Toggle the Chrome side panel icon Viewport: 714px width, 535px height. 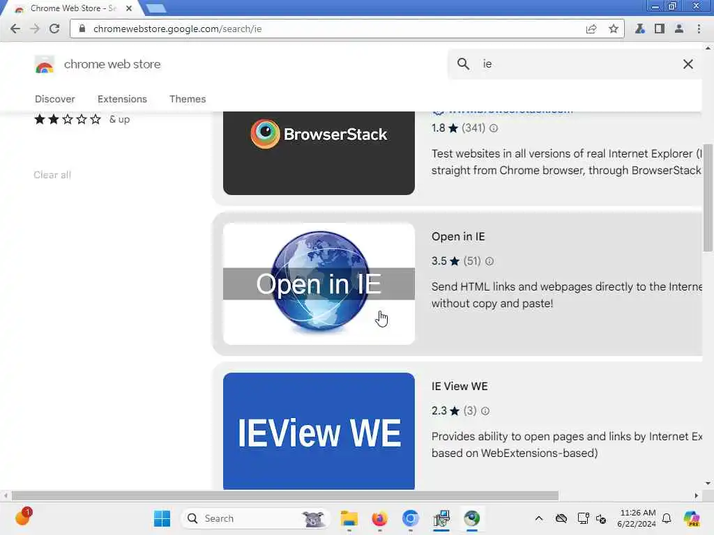point(660,29)
